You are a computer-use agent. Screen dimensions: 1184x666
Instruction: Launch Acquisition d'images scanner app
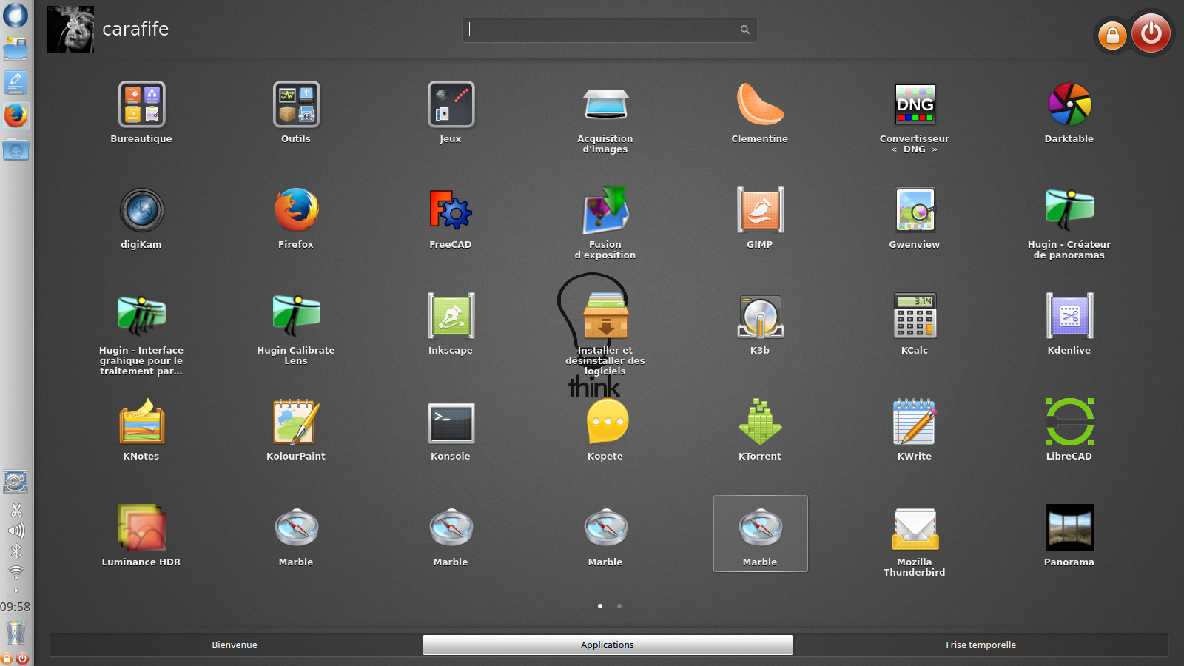[x=605, y=118]
